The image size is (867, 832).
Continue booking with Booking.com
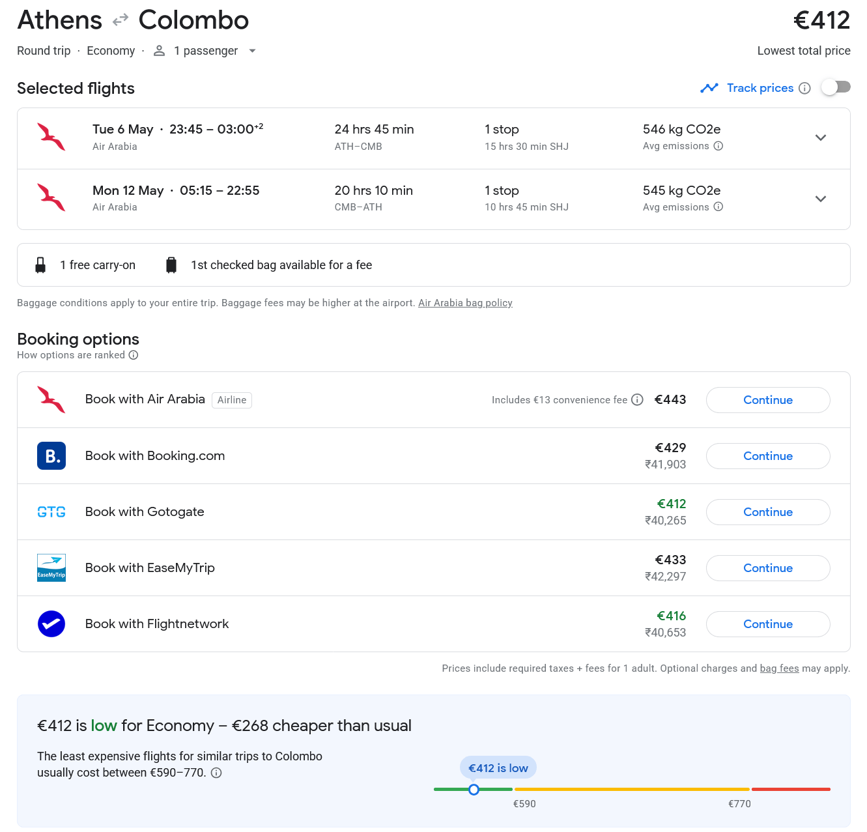point(768,456)
